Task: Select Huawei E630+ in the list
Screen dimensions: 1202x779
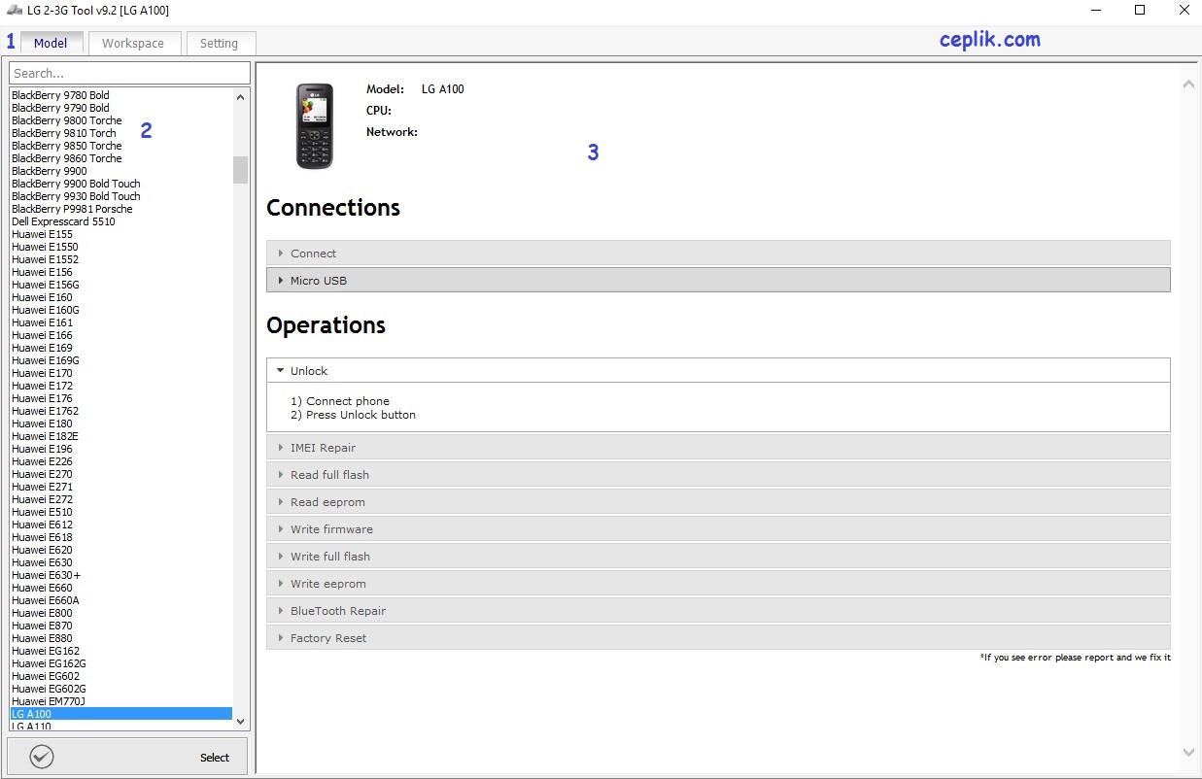Action: pos(46,575)
